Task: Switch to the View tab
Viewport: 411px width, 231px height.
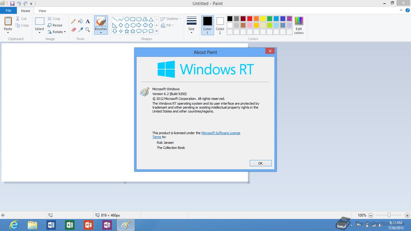Action: [x=42, y=11]
